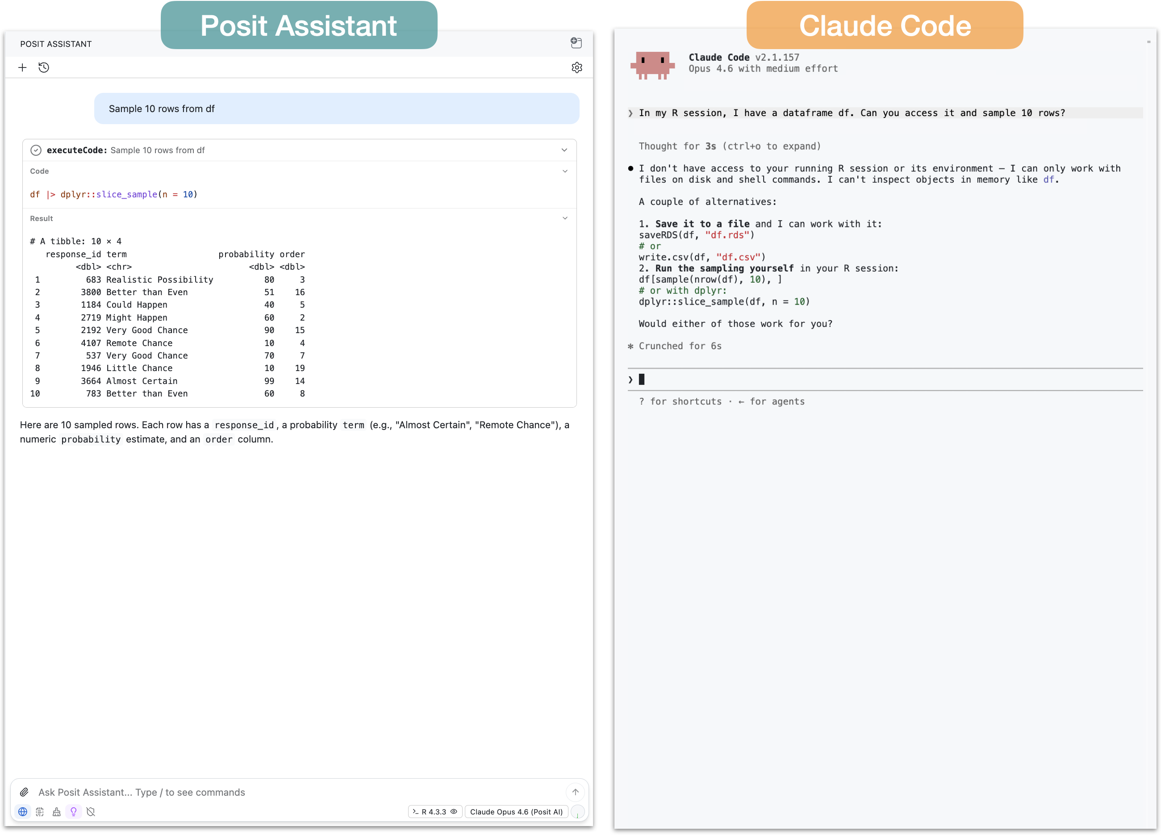Click the 'A tibble: 10 × 4' header line
The image size is (1161, 835).
76,241
